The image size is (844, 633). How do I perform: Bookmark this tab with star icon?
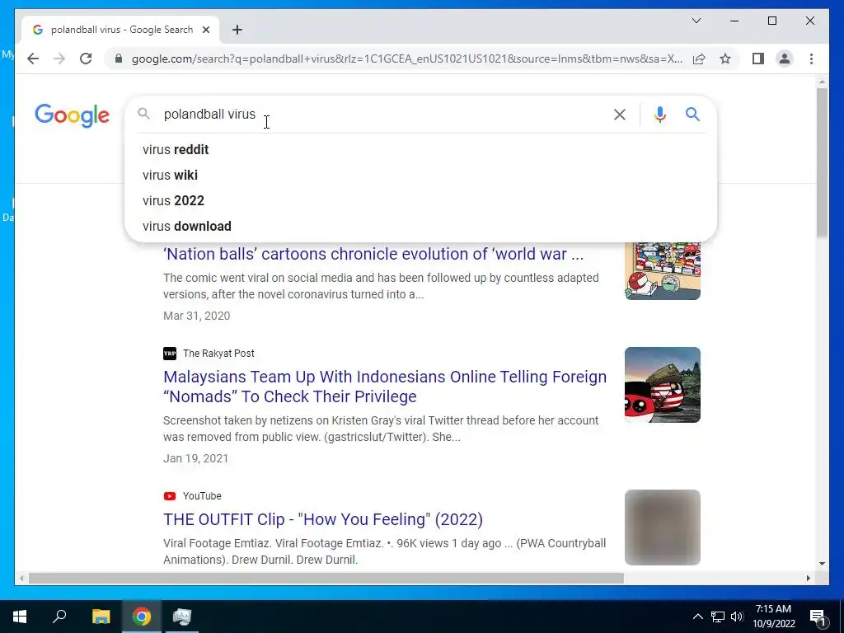tap(725, 59)
